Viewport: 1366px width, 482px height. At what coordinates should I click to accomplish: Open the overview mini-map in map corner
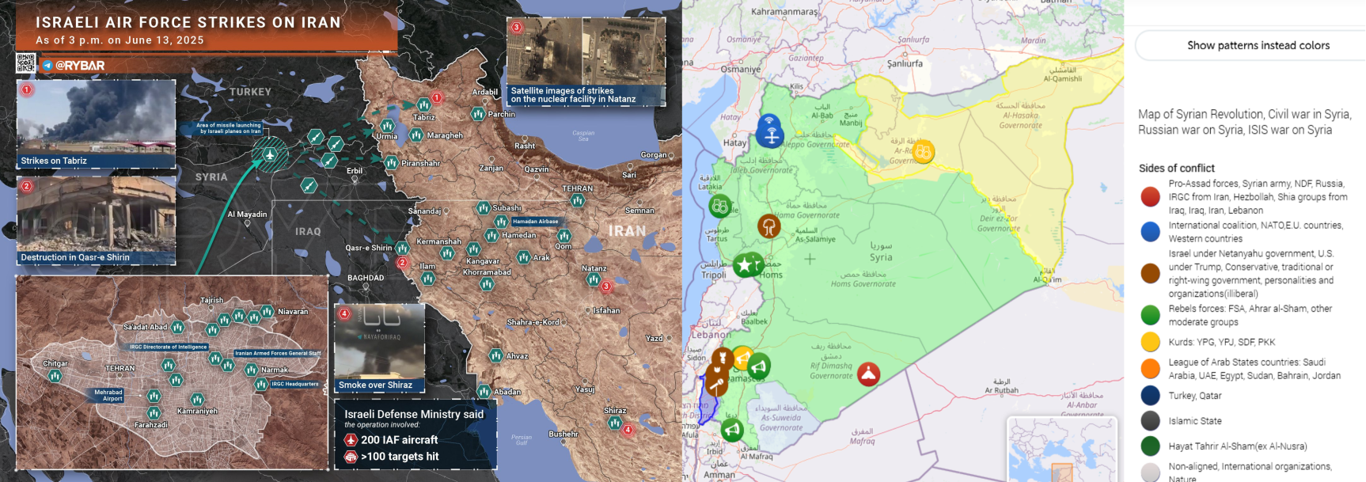[1062, 450]
